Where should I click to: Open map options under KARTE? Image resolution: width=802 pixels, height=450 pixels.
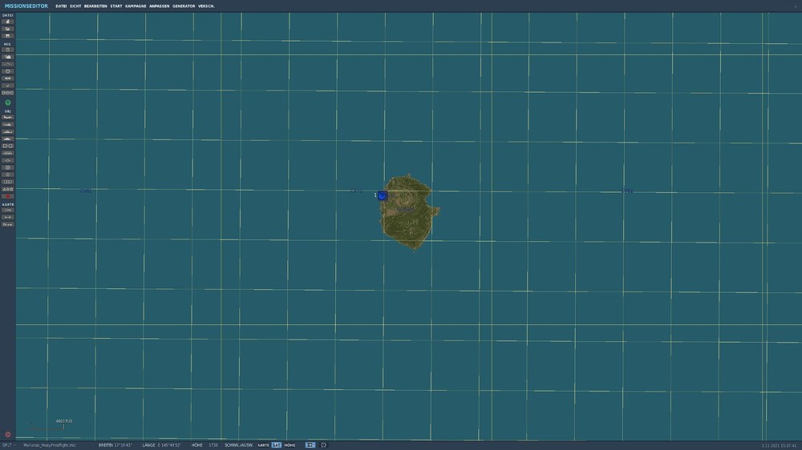coord(8,210)
